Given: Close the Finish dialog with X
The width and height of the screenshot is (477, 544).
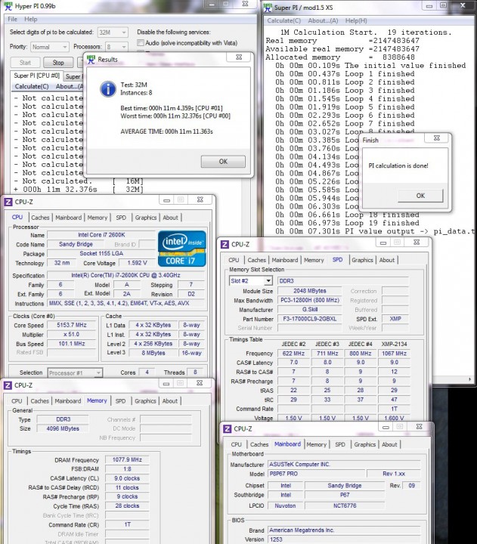Looking at the screenshot, I should coord(437,138).
